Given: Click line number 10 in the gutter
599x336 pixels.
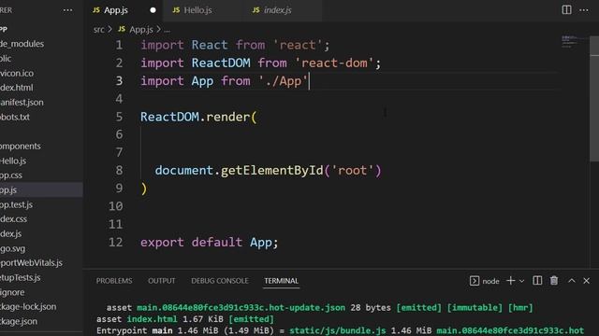Looking at the screenshot, I should (x=116, y=206).
